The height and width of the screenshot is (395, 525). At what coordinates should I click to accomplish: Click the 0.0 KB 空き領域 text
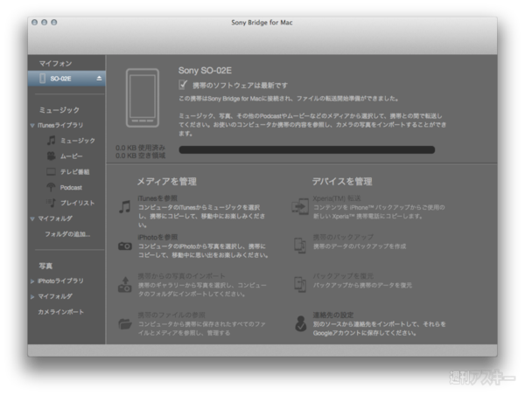[140, 156]
